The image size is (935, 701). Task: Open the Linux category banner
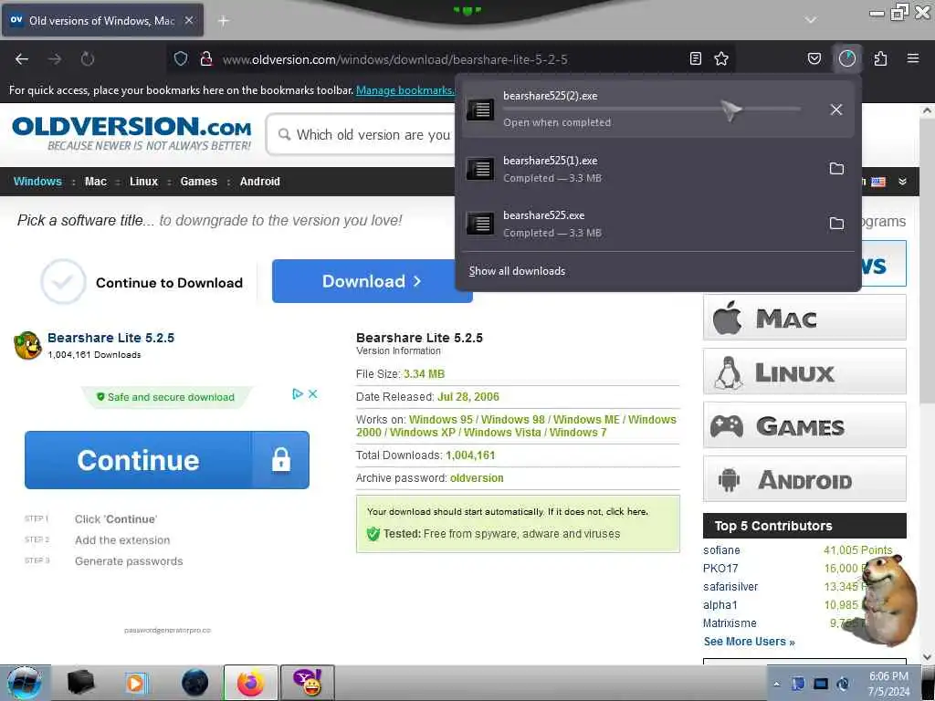coord(804,371)
